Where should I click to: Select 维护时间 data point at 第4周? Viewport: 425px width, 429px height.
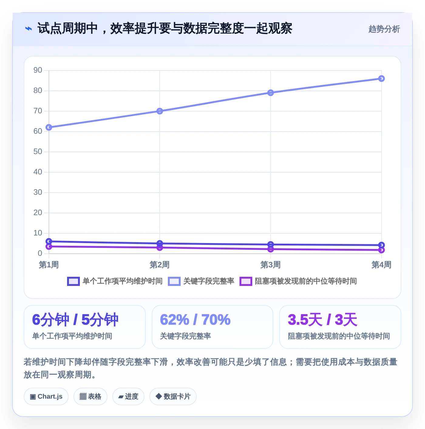382,245
